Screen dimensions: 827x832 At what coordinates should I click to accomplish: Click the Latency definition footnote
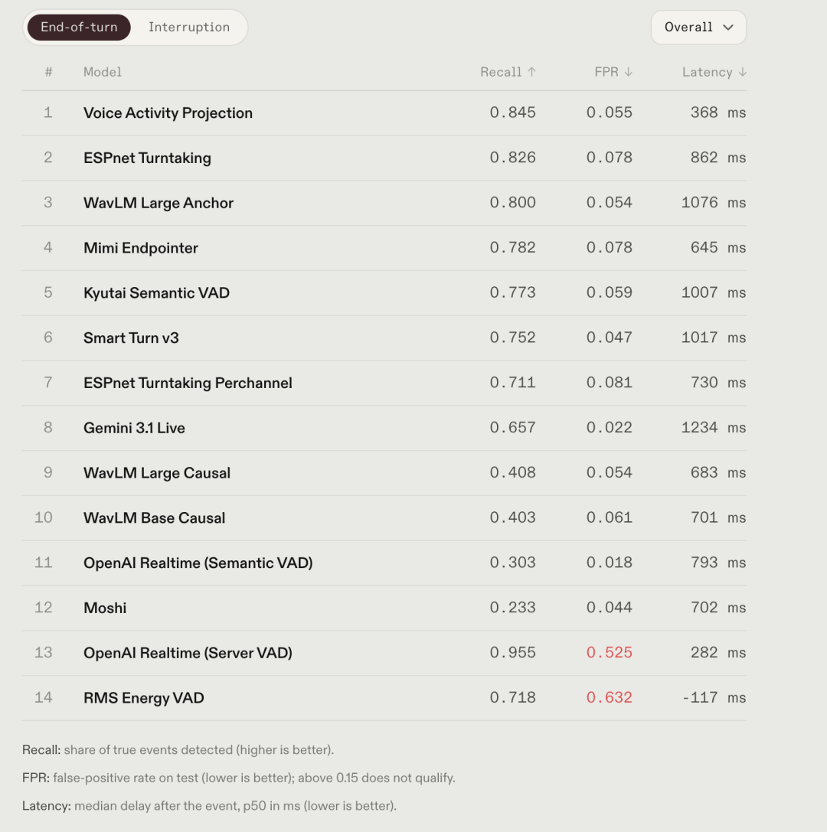pos(209,807)
